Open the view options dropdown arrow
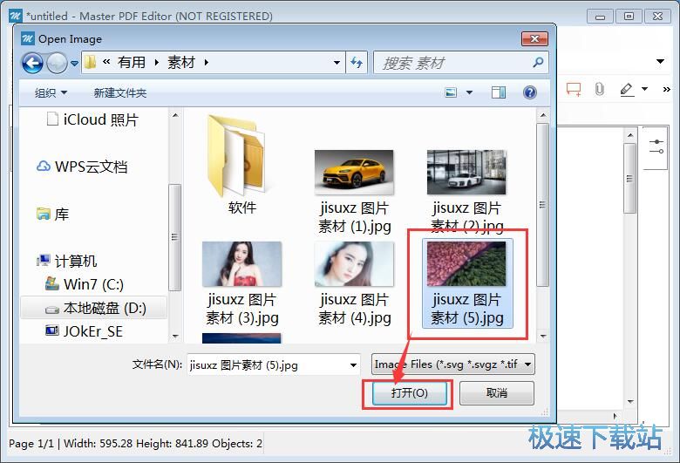Image resolution: width=680 pixels, height=463 pixels. [x=469, y=92]
